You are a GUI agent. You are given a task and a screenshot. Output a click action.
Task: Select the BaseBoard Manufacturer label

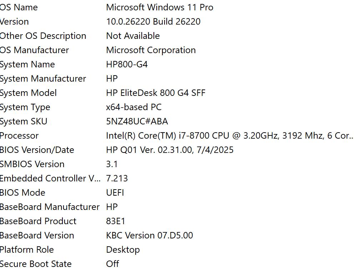pos(50,207)
